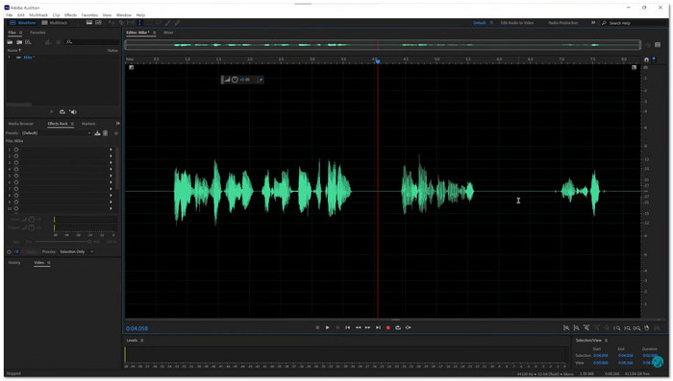Pin the HUD volume overlay
Screen dimensions: 673x381
coord(261,80)
